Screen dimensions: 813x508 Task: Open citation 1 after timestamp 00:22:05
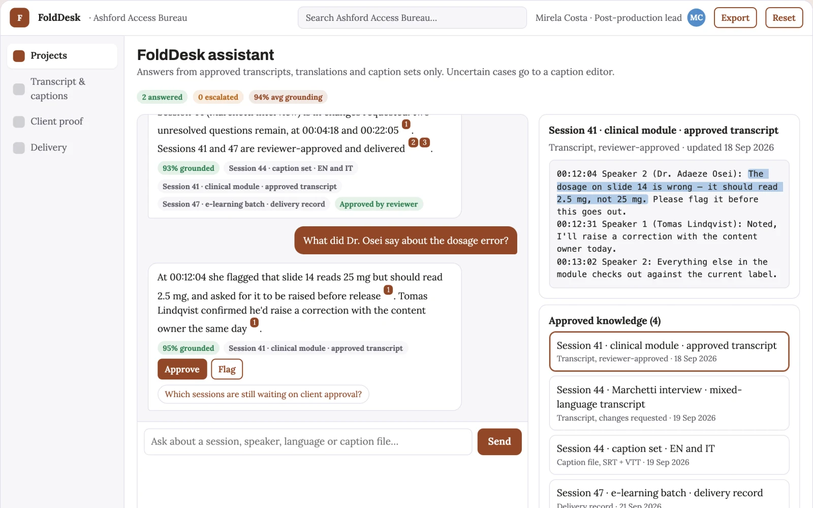pyautogui.click(x=406, y=124)
